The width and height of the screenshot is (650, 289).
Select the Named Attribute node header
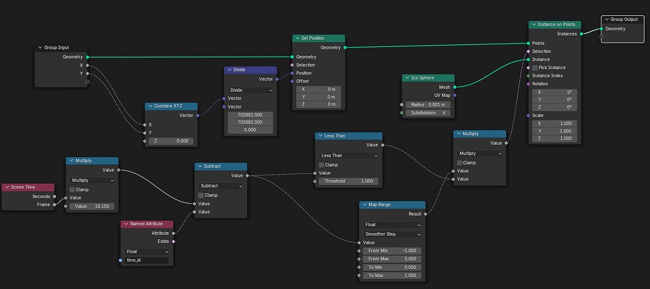(147, 224)
